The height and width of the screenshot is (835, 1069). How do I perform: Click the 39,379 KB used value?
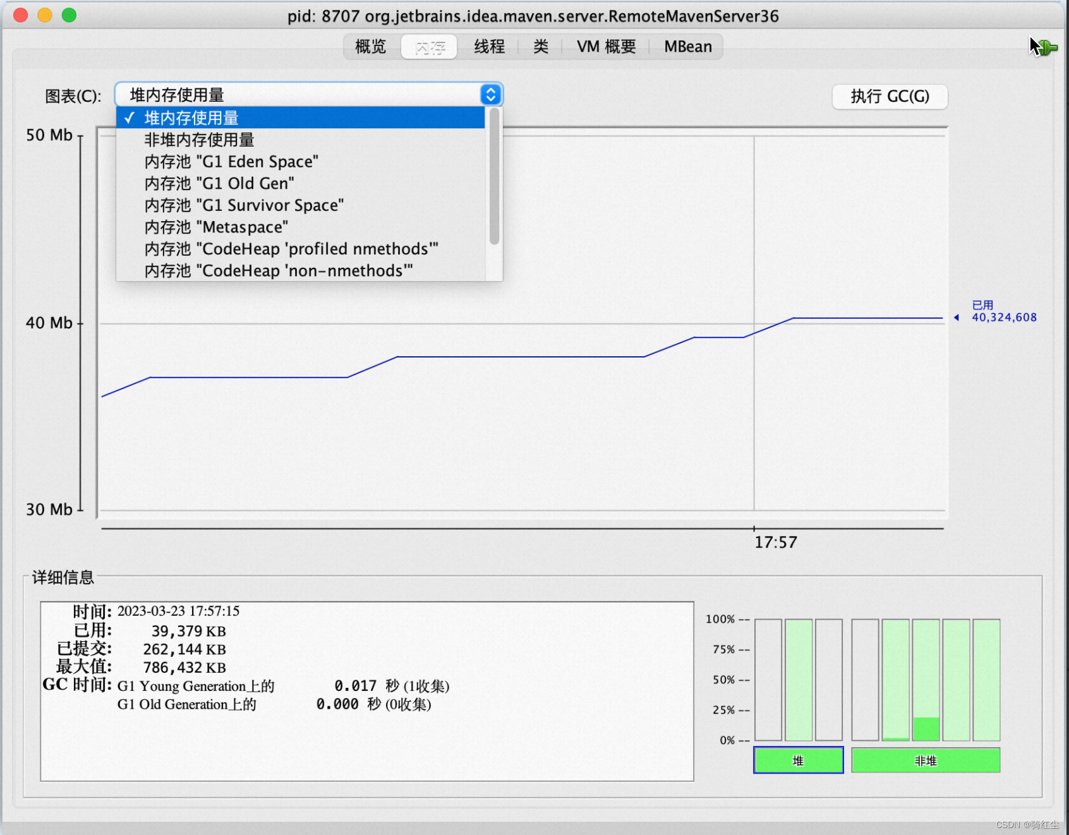point(188,631)
